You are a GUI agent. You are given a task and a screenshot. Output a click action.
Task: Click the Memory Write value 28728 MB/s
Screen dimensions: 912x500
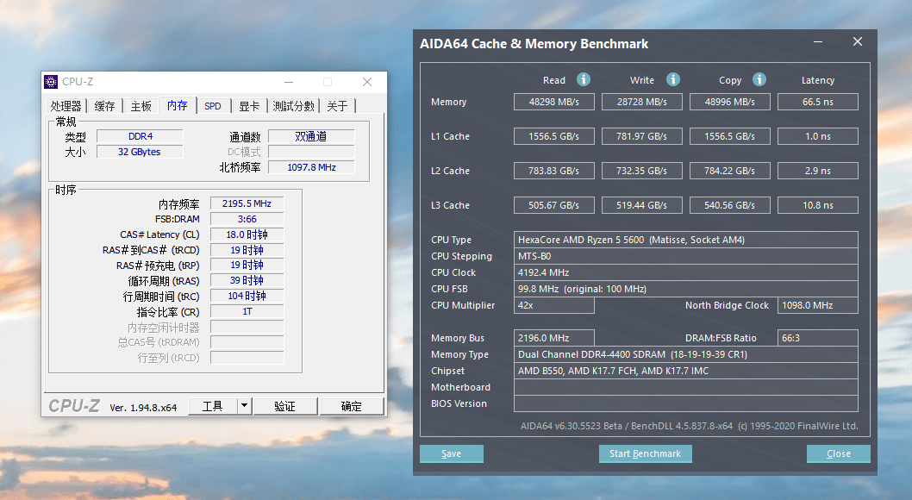coord(642,102)
